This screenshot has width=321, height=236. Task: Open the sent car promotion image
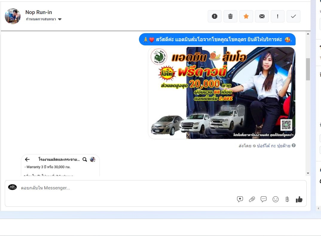tap(221, 93)
